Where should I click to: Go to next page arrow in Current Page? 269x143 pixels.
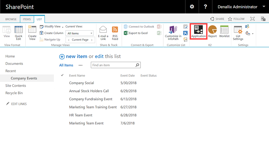coord(92,40)
